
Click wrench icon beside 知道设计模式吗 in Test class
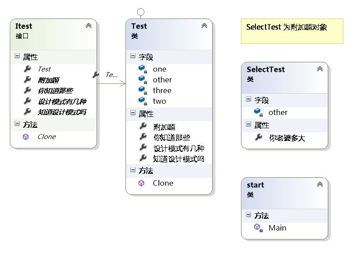[143, 157]
